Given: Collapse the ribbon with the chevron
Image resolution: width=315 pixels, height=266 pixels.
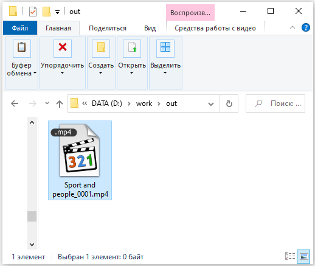Looking at the screenshot, I should [x=292, y=27].
